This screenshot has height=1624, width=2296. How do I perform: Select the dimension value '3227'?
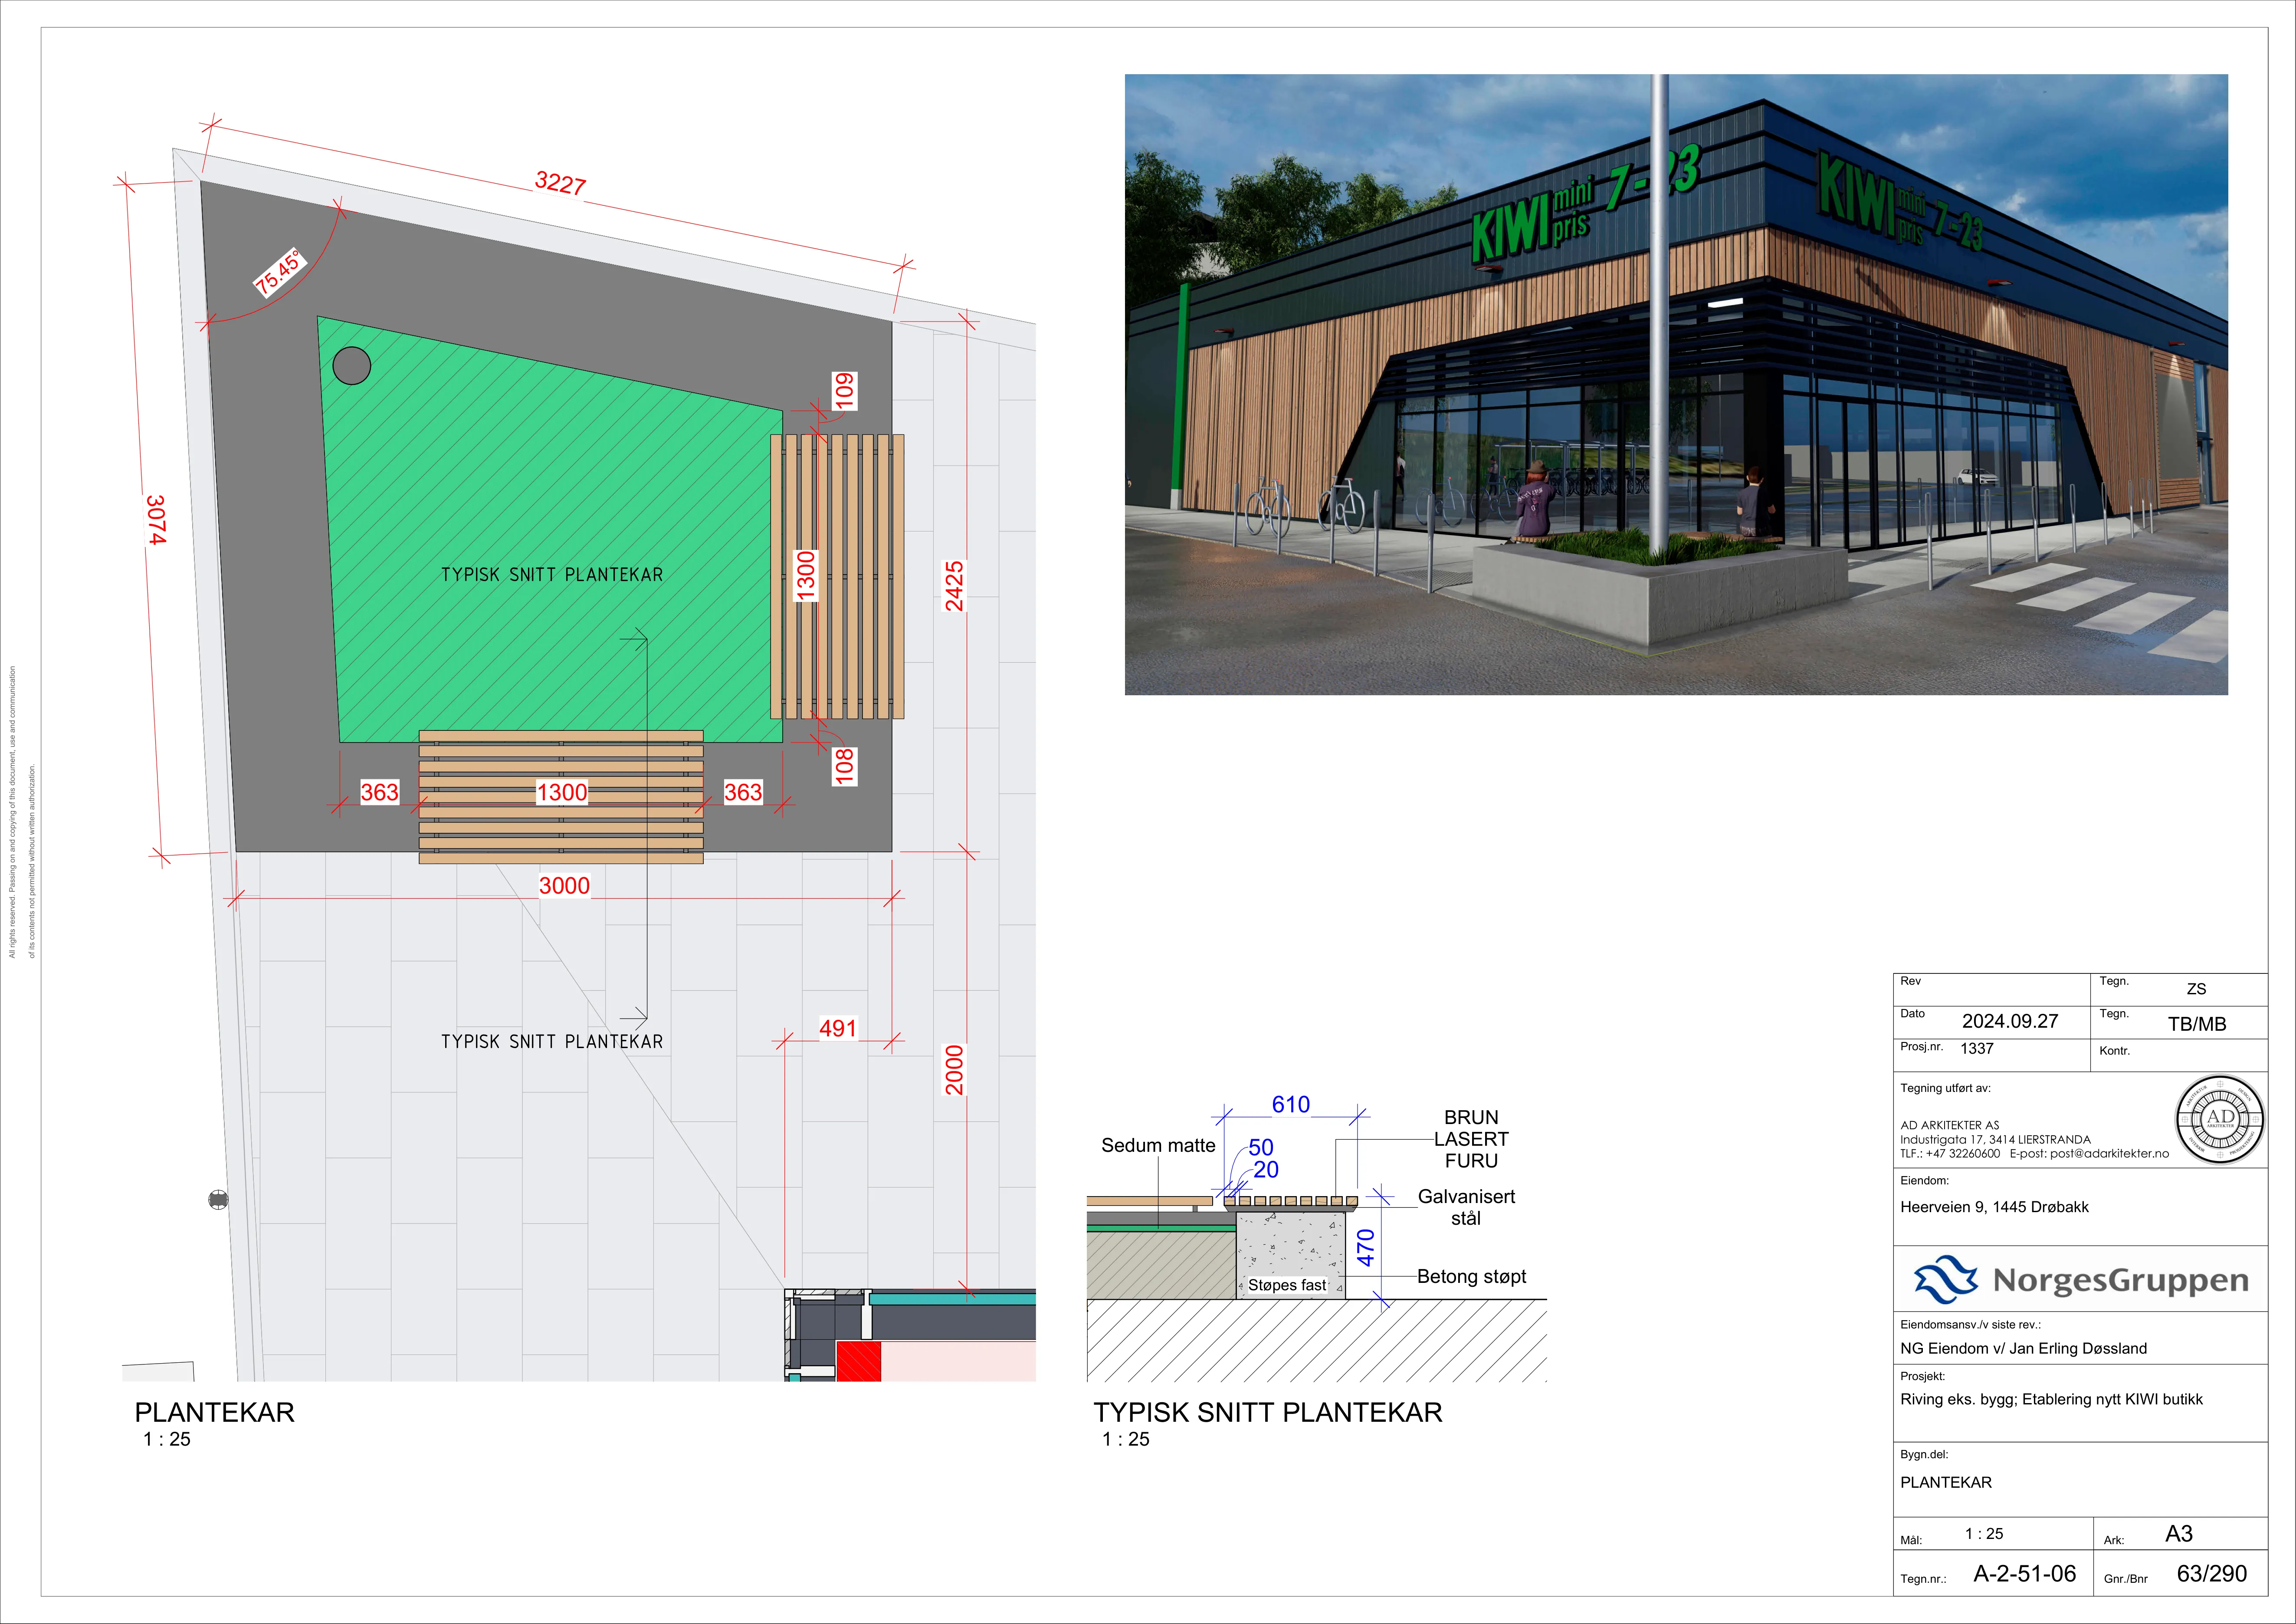click(560, 183)
